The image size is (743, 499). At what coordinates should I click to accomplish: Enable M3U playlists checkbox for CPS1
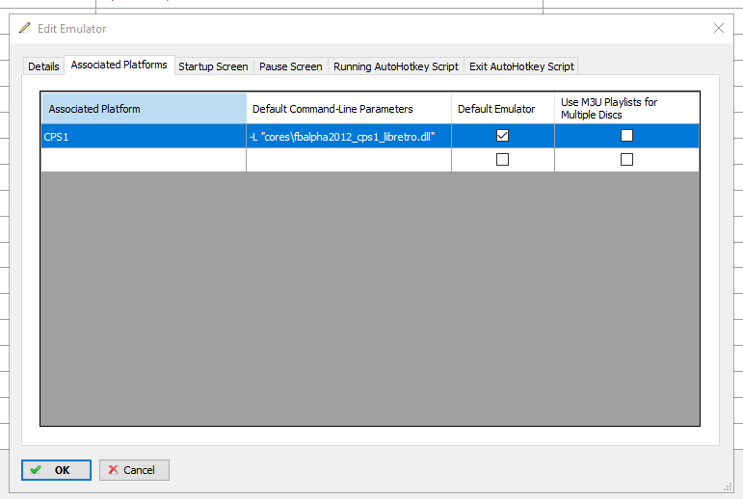tap(626, 136)
